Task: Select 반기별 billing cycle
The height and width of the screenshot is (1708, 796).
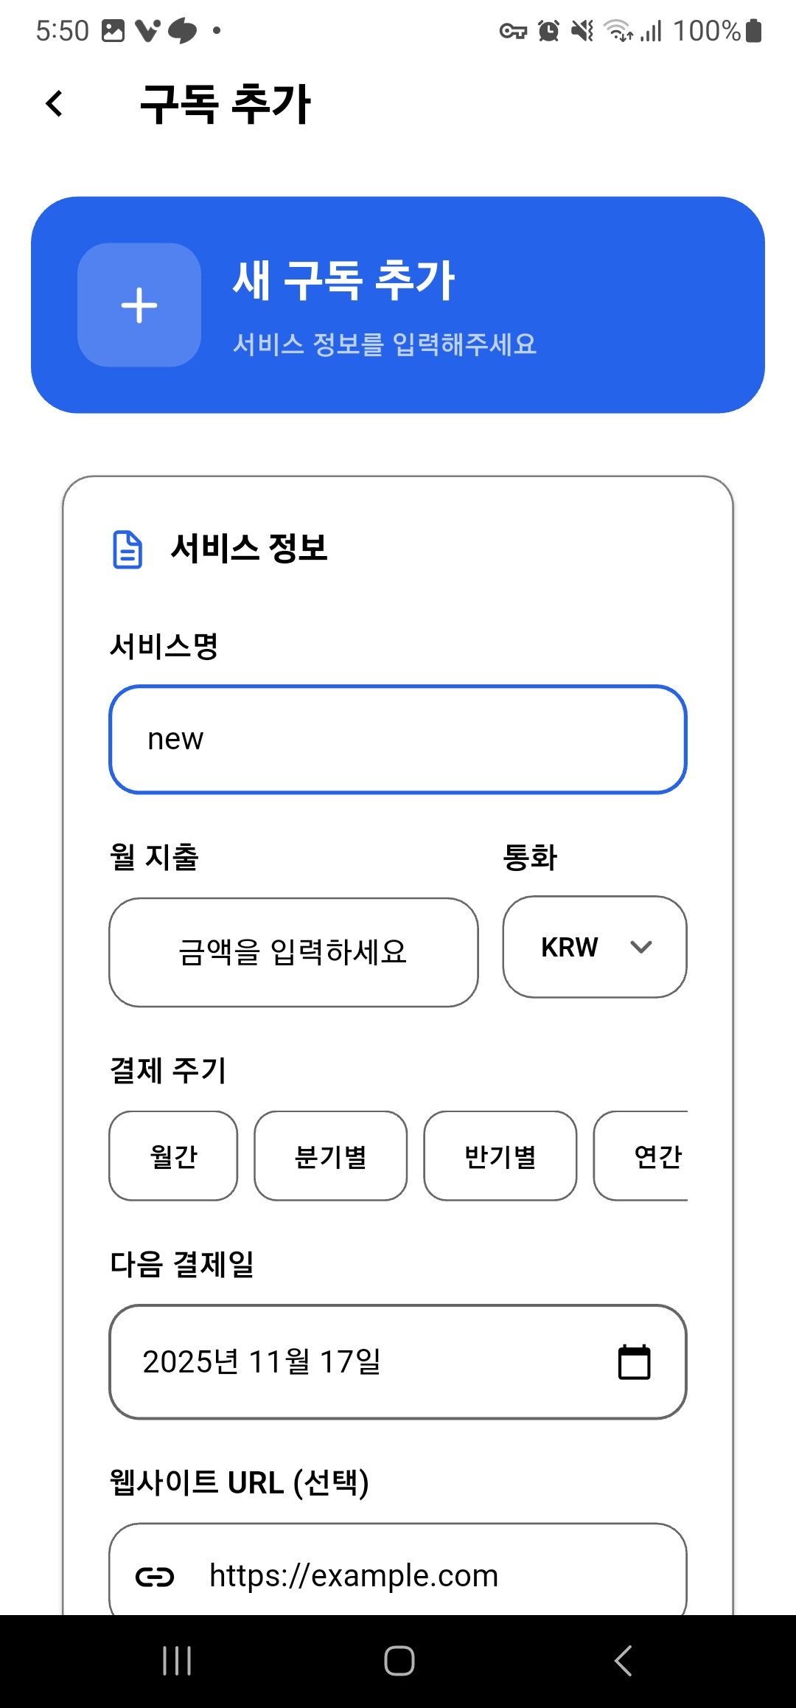Action: [500, 1156]
